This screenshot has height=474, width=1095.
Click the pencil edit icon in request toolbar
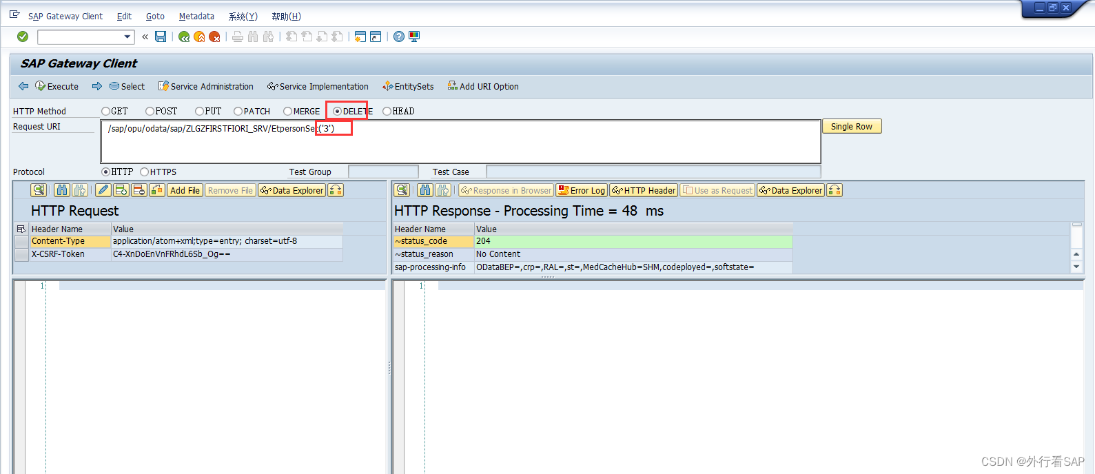pos(103,190)
